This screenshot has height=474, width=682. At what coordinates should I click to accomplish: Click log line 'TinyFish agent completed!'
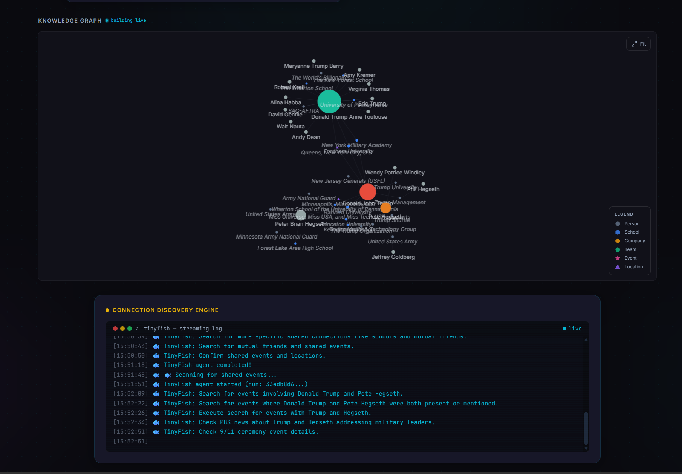(x=207, y=365)
